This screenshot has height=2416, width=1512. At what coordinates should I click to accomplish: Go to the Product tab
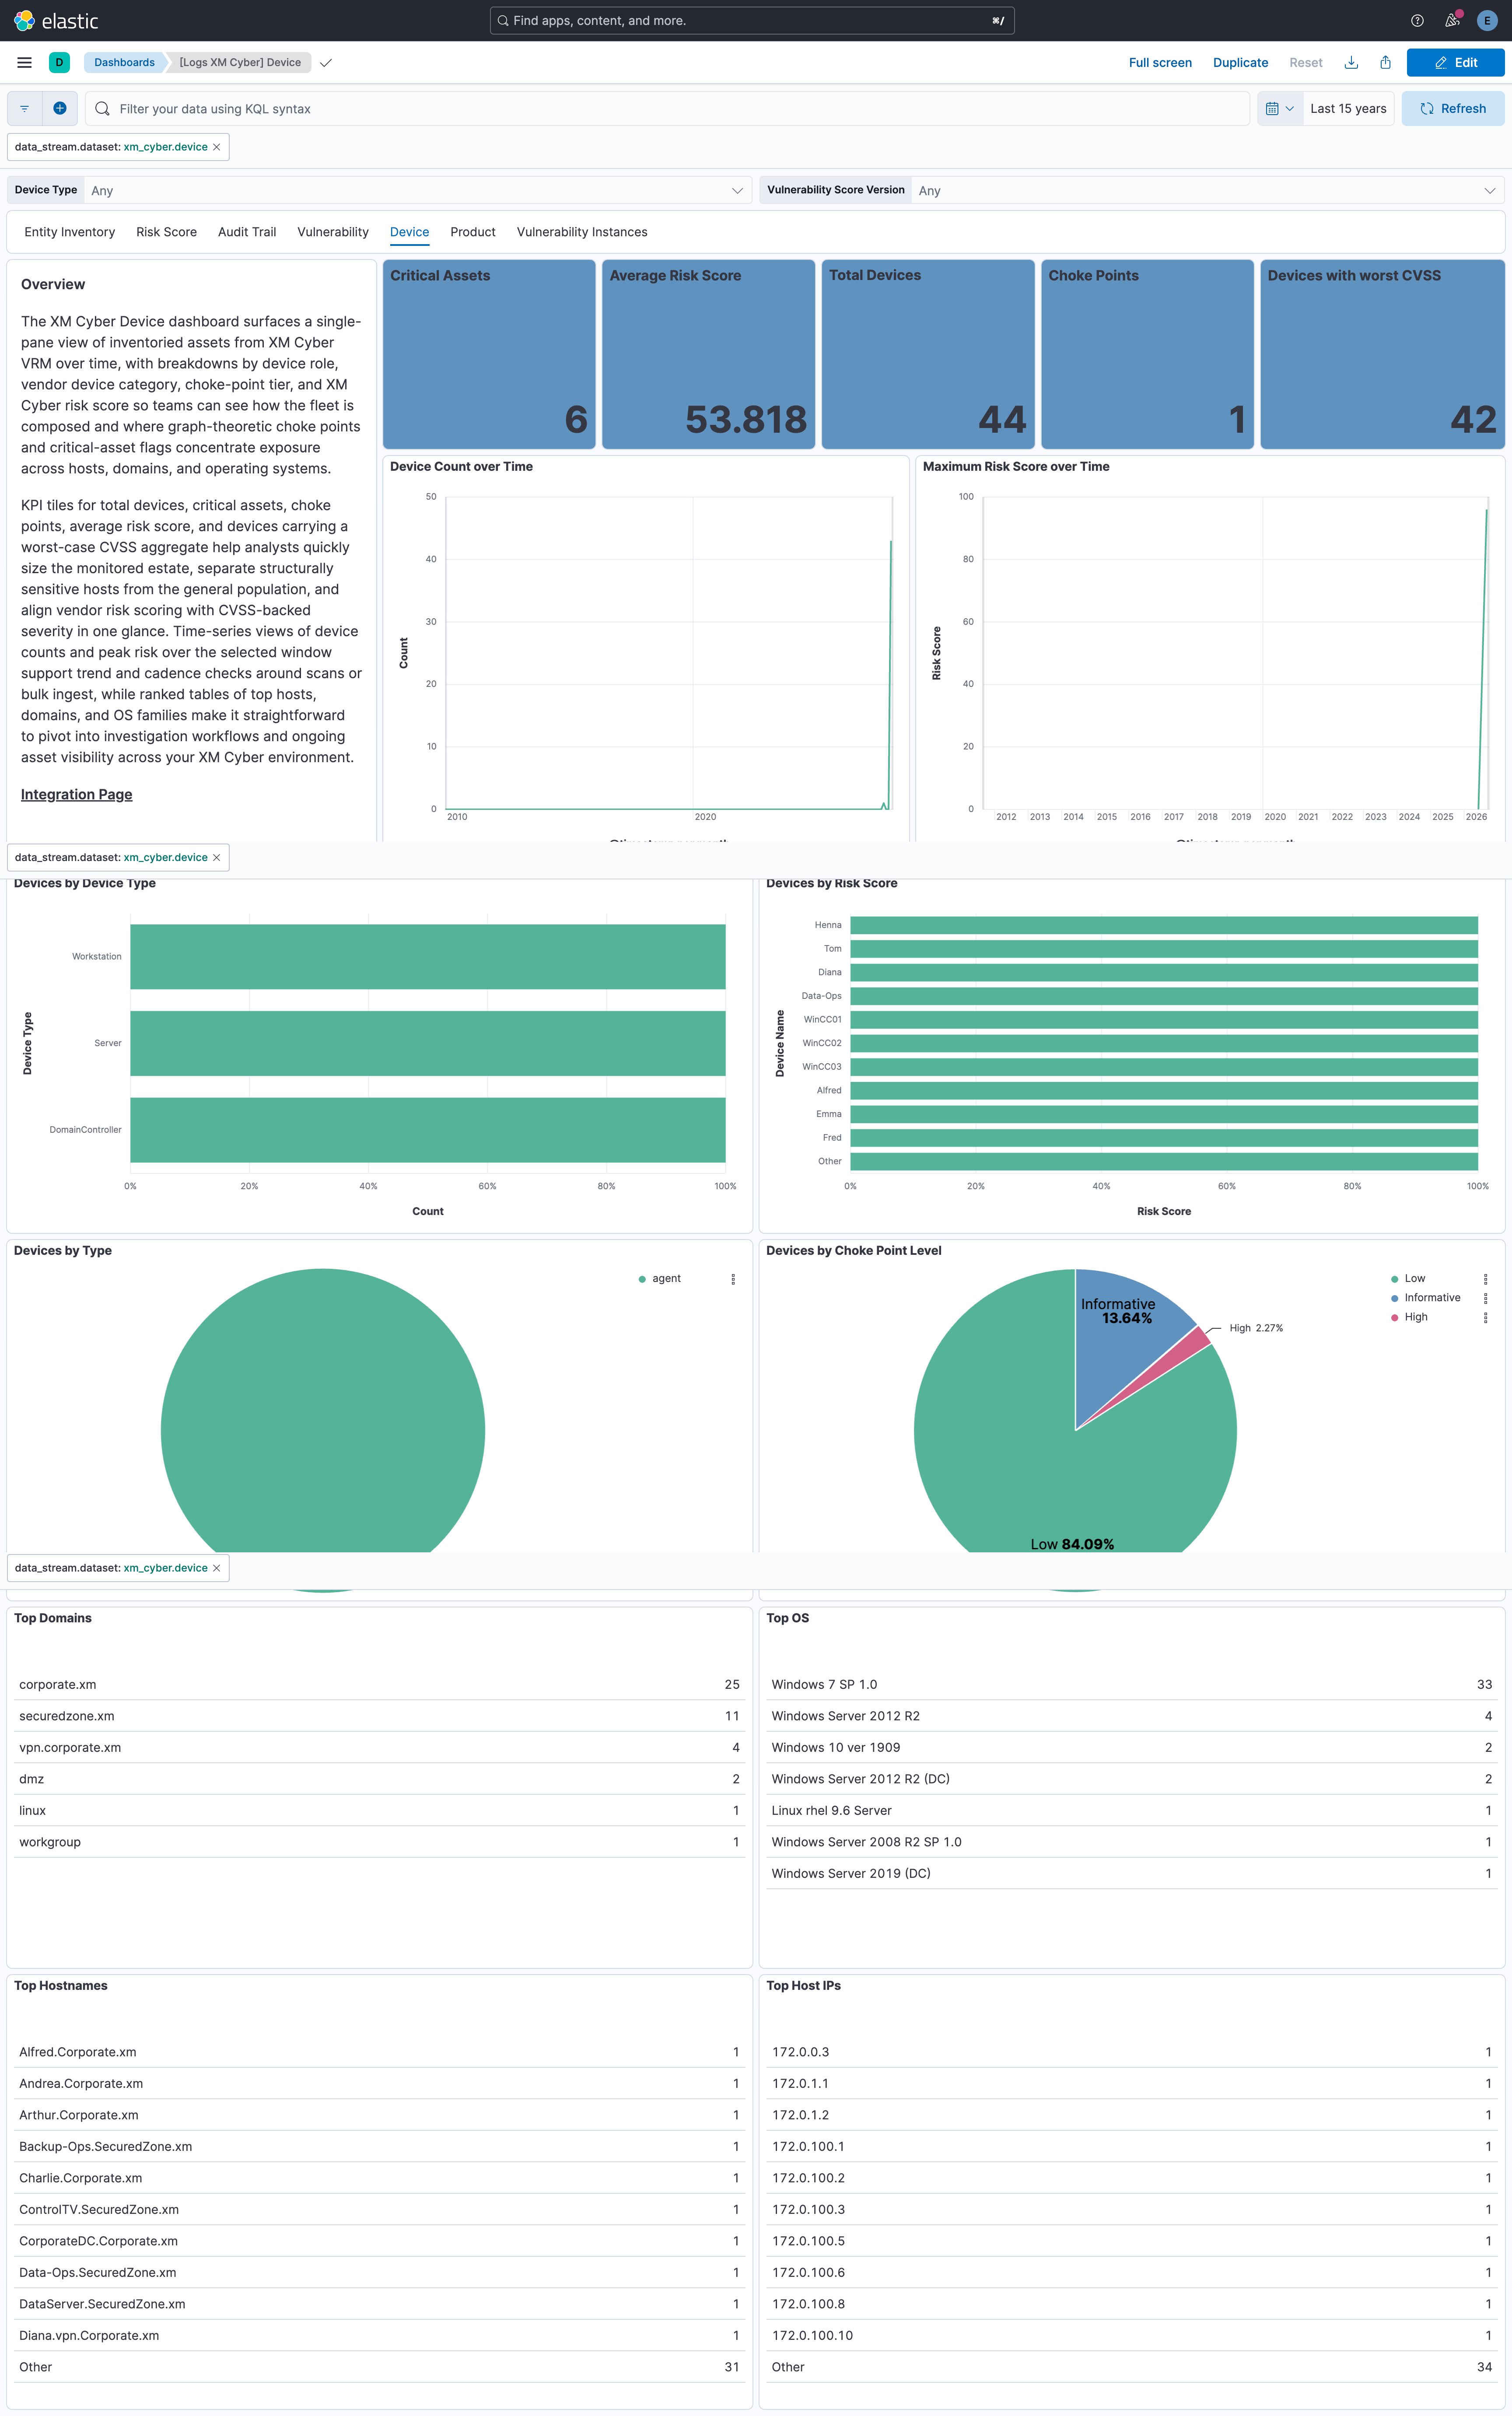pos(473,232)
